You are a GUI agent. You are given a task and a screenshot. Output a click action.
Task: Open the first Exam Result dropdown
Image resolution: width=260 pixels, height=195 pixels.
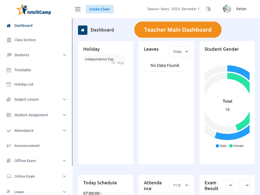point(229,185)
